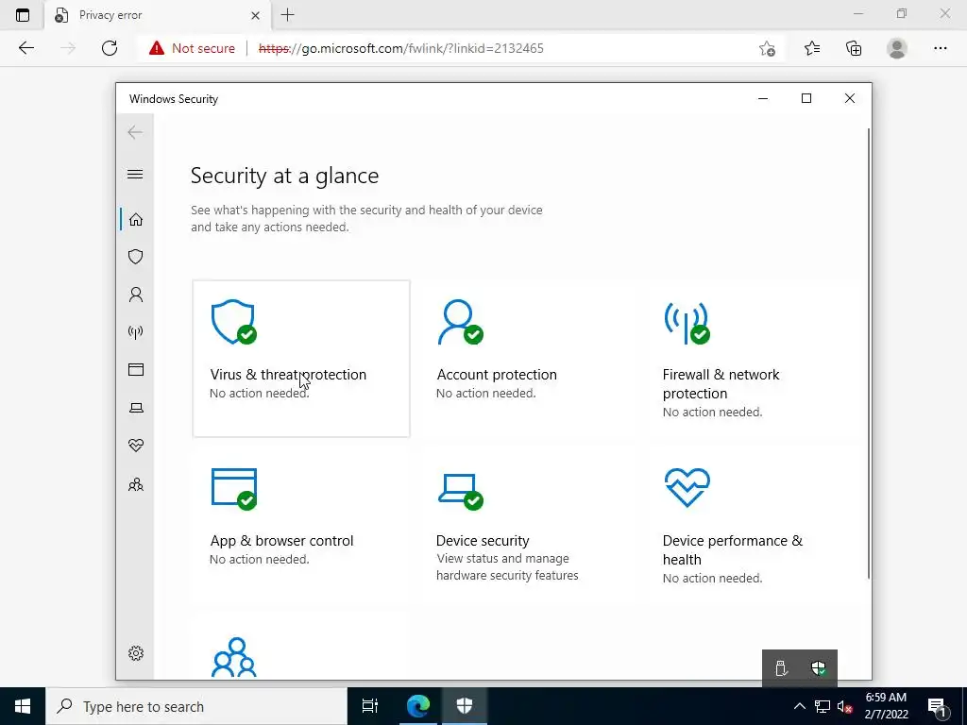Open the Windows Start menu
The image size is (967, 725).
23,706
